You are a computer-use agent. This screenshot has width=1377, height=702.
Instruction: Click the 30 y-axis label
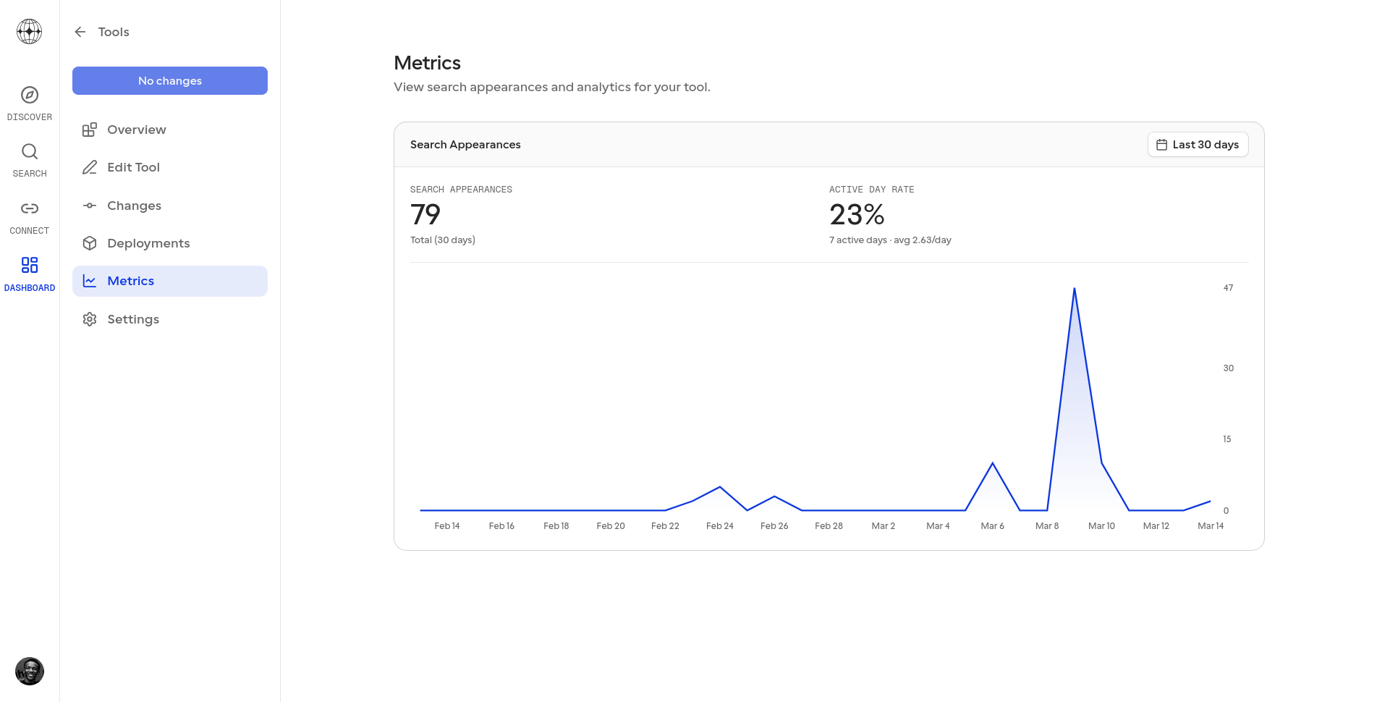tap(1228, 368)
